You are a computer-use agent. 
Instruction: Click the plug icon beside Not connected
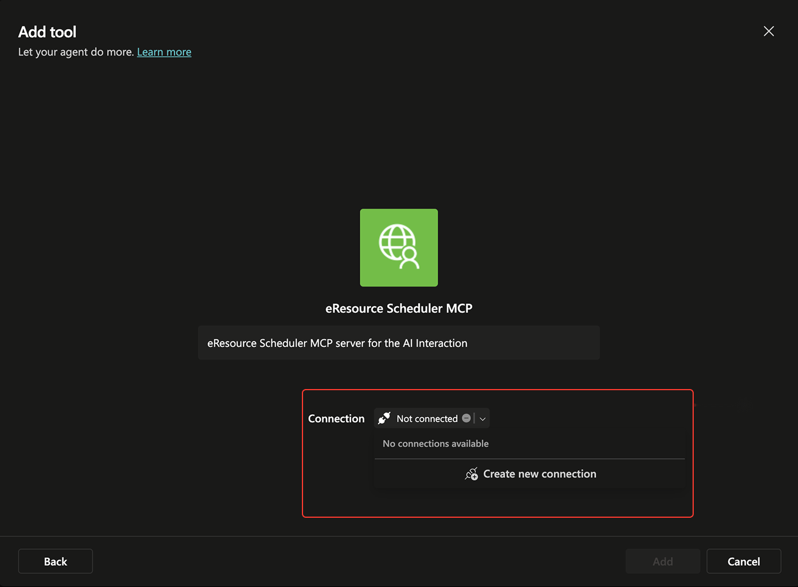click(x=384, y=418)
